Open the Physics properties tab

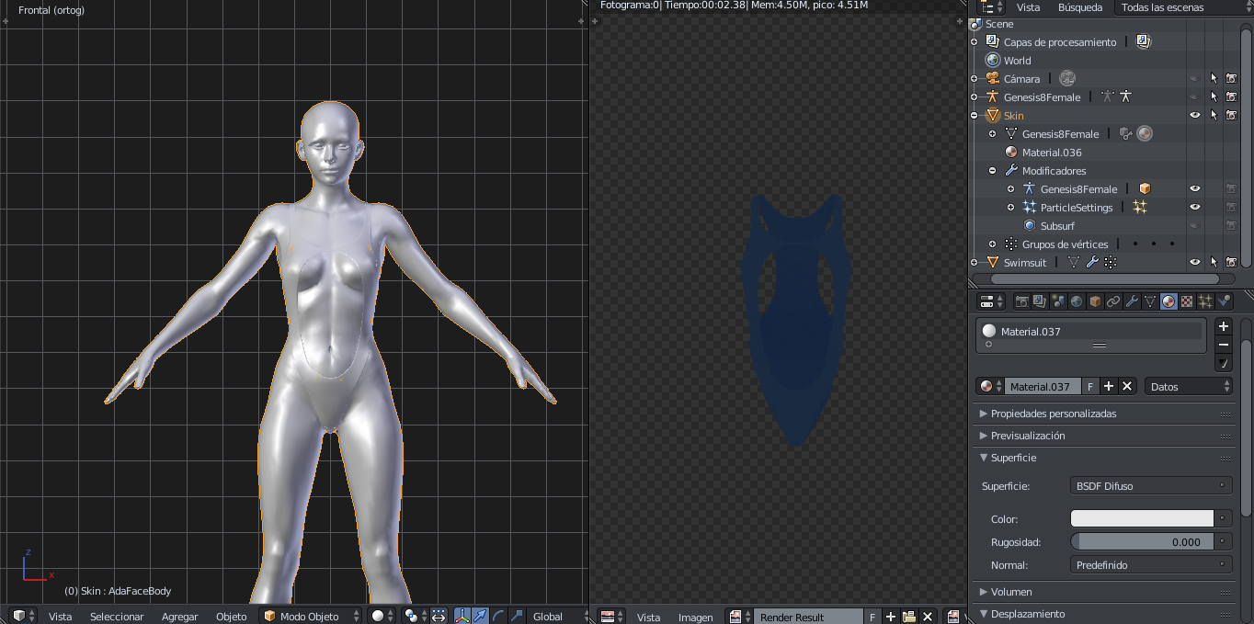coord(1224,301)
